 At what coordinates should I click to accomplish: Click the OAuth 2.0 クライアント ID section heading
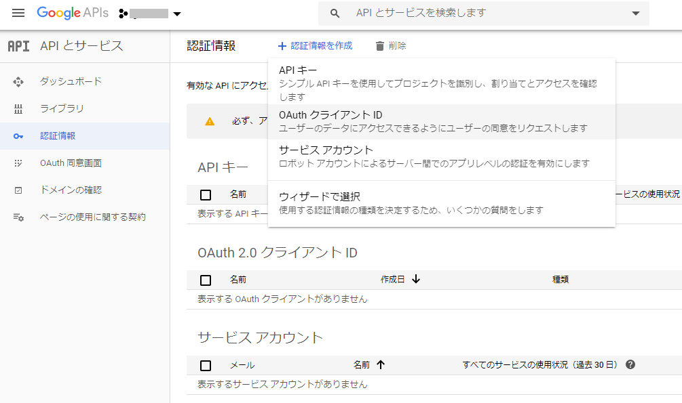click(278, 253)
